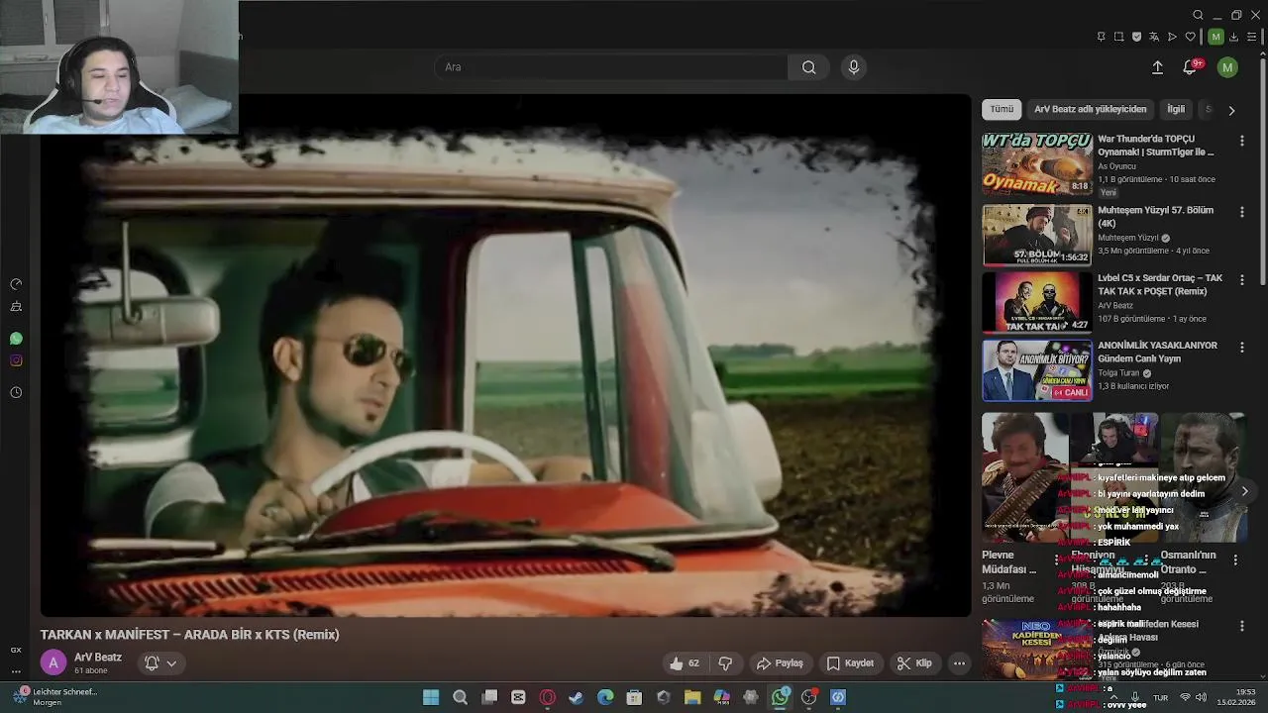Click the Klip clip button
Image resolution: width=1268 pixels, height=713 pixels.
(x=914, y=663)
